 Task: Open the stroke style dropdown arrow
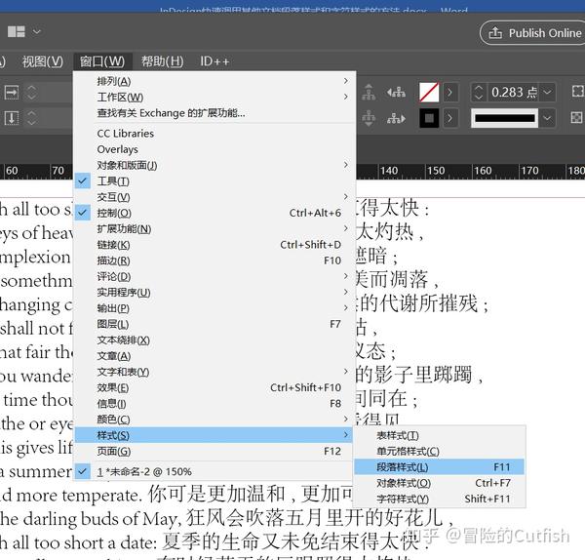547,118
